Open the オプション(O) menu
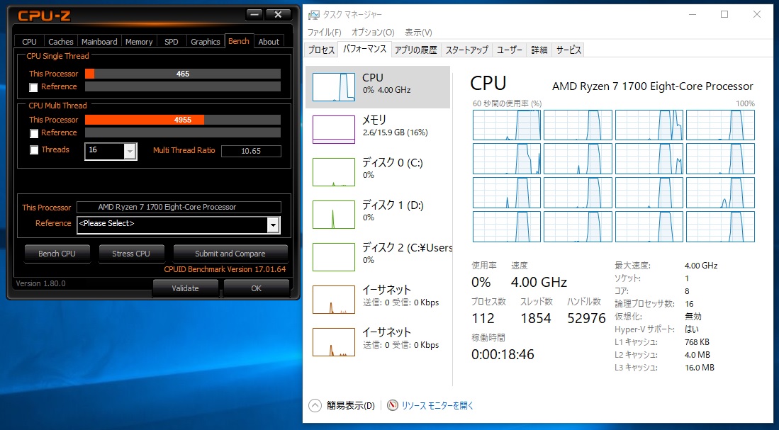The width and height of the screenshot is (779, 430). (373, 33)
